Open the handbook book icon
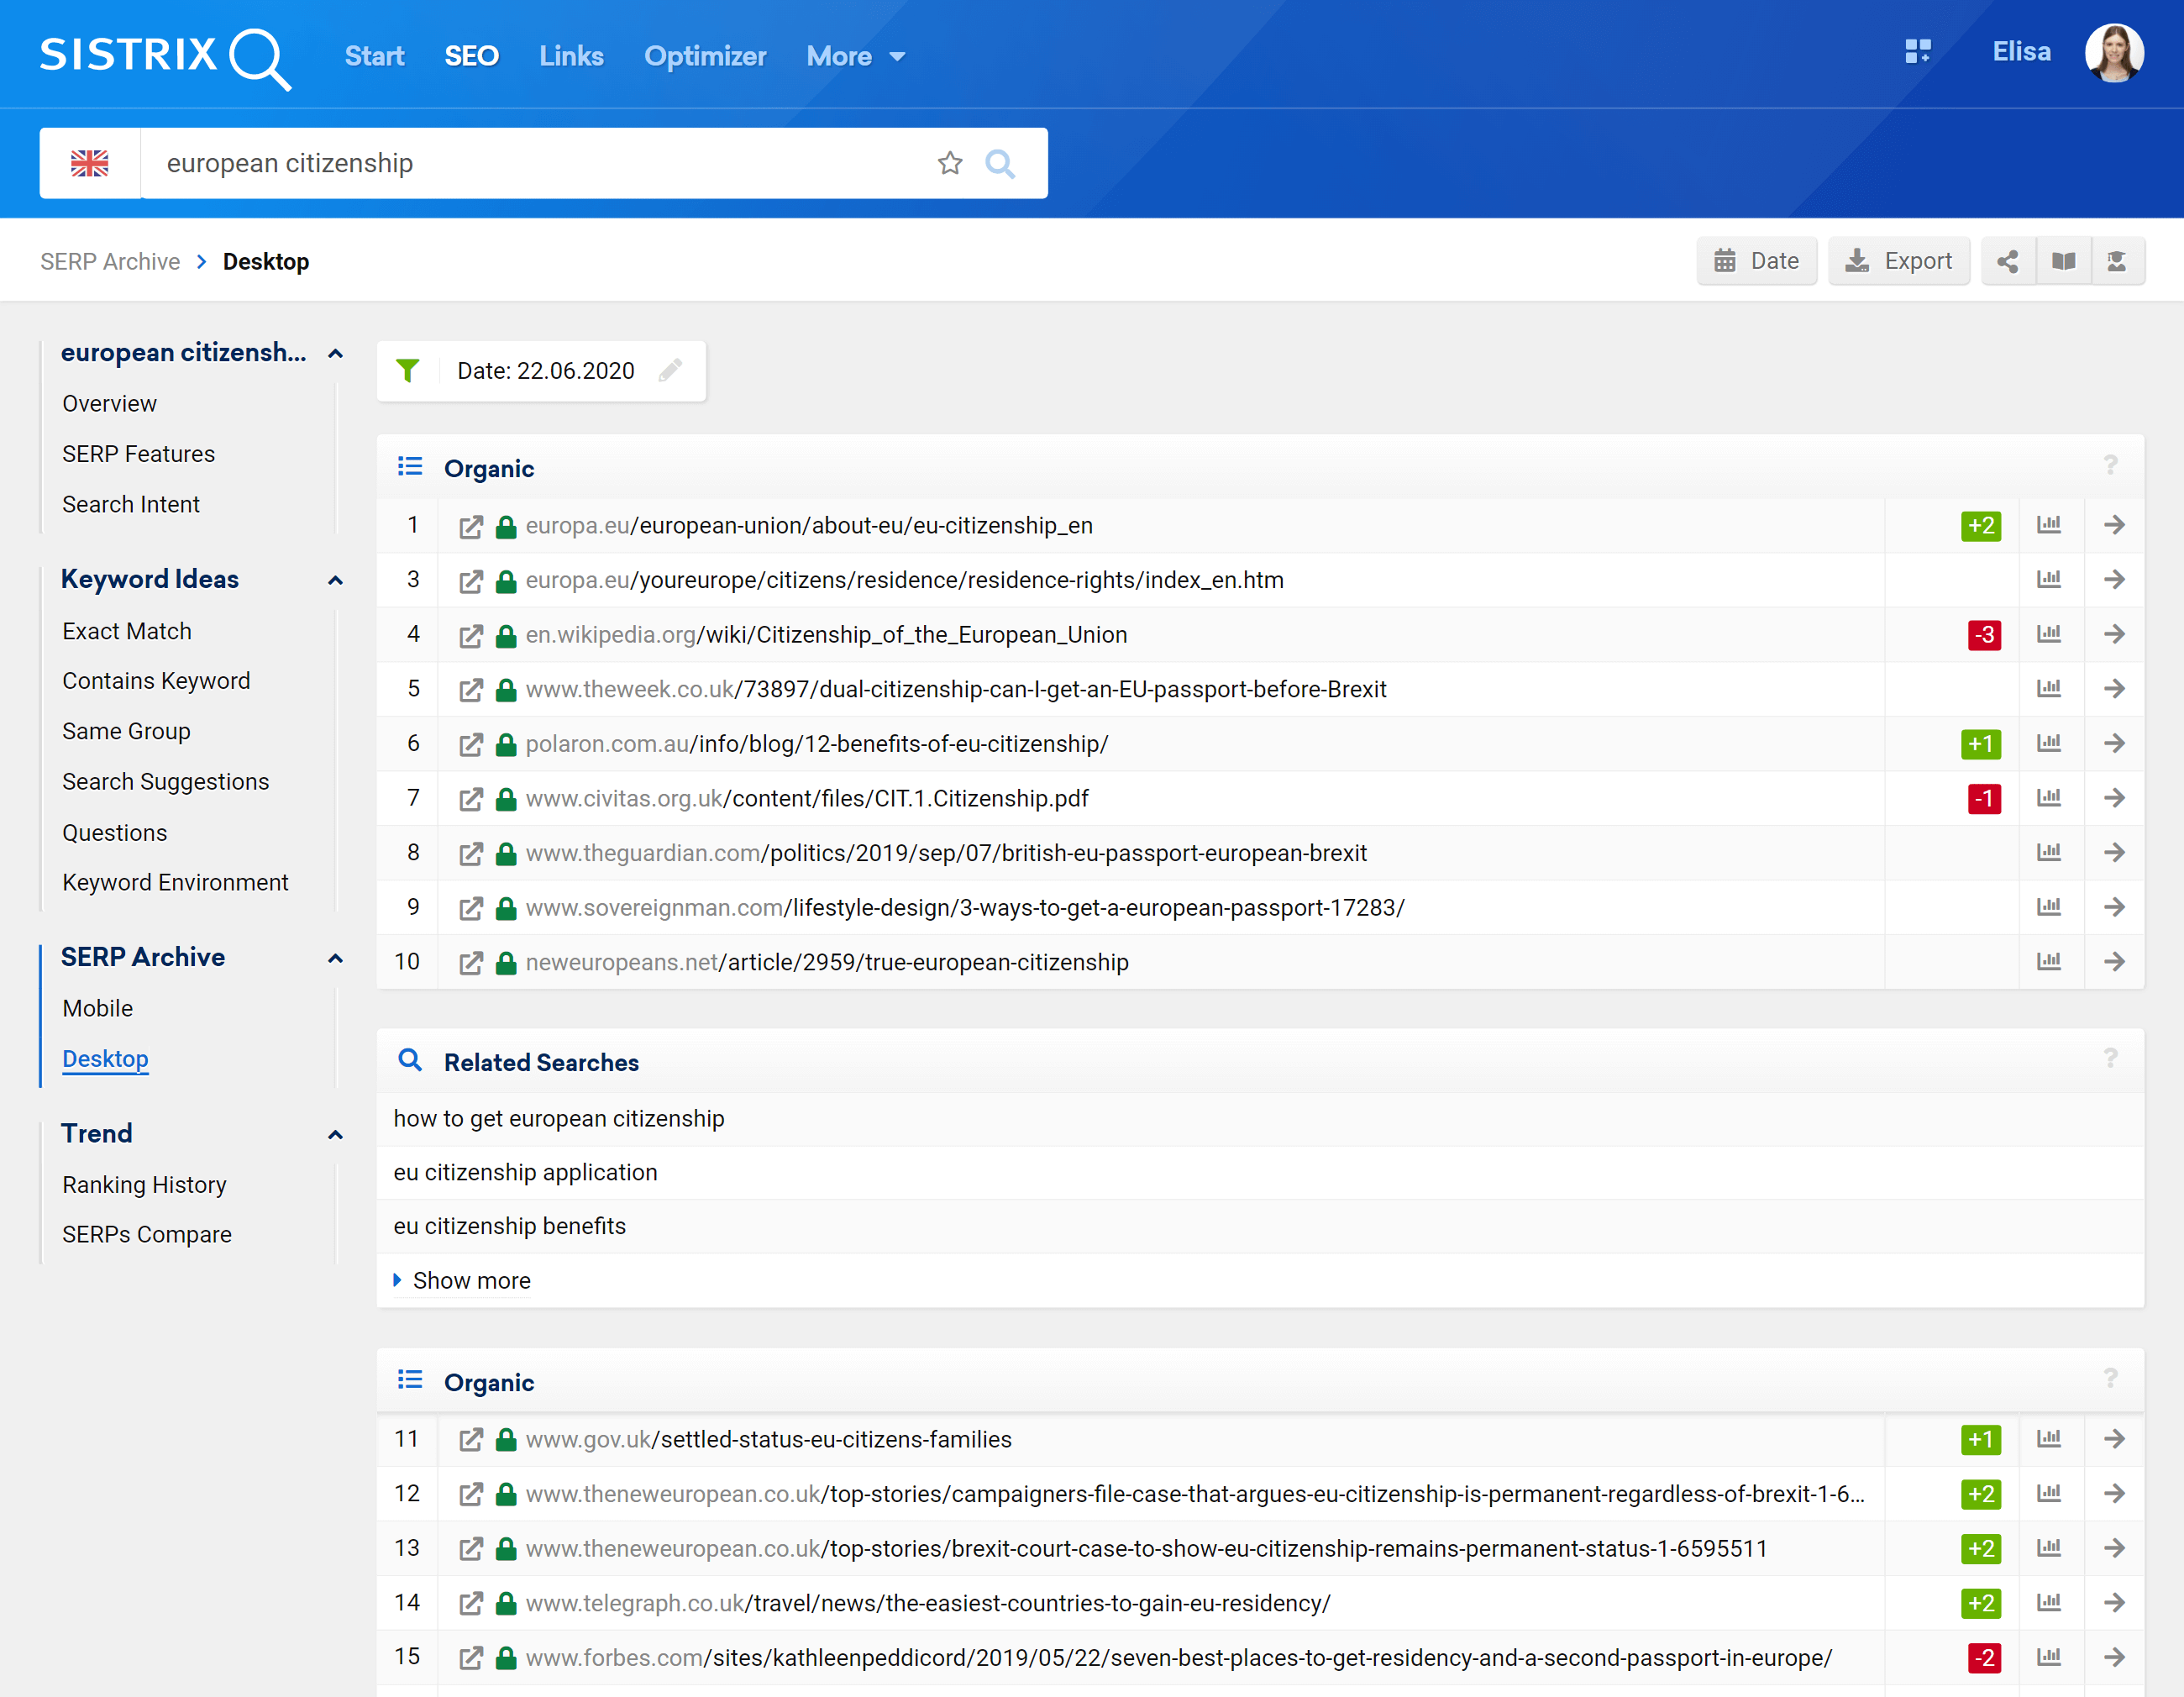2184x1697 pixels. pos(2062,262)
